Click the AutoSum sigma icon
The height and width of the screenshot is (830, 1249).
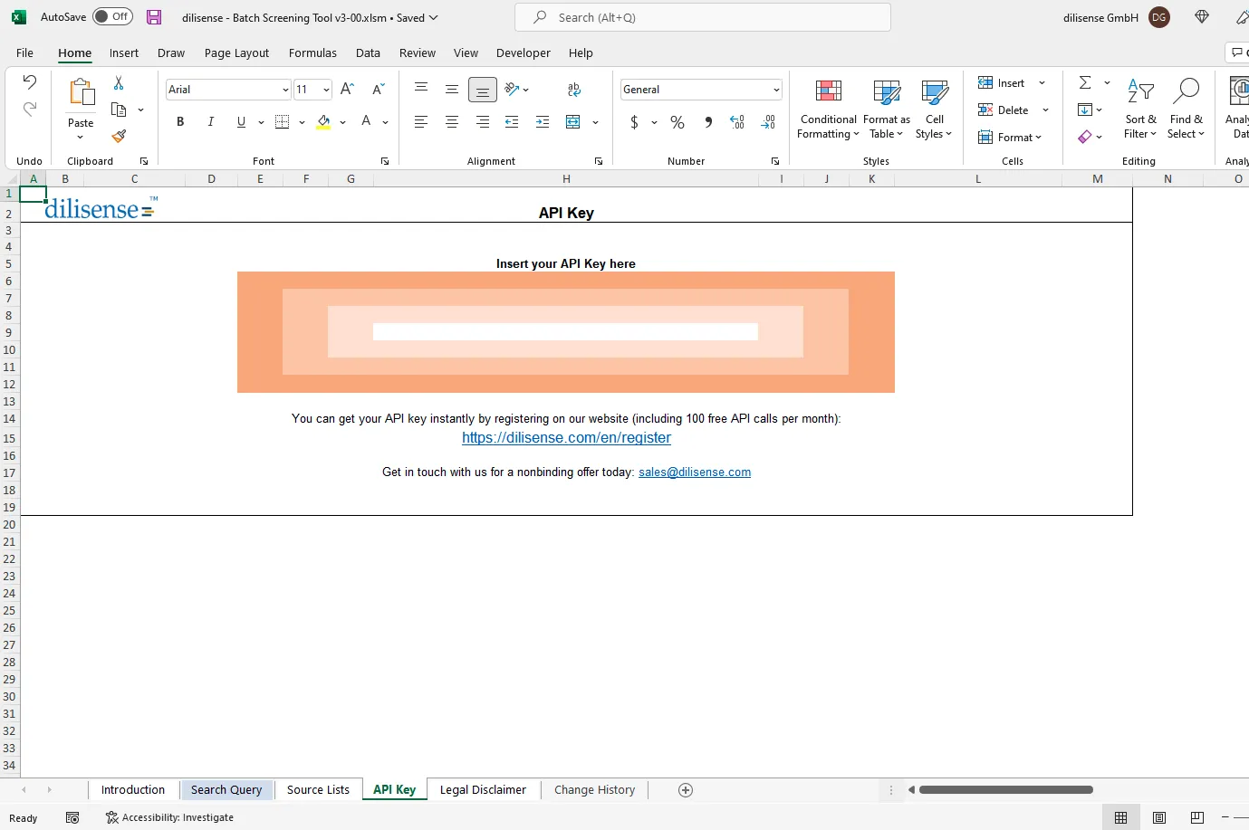(1085, 82)
